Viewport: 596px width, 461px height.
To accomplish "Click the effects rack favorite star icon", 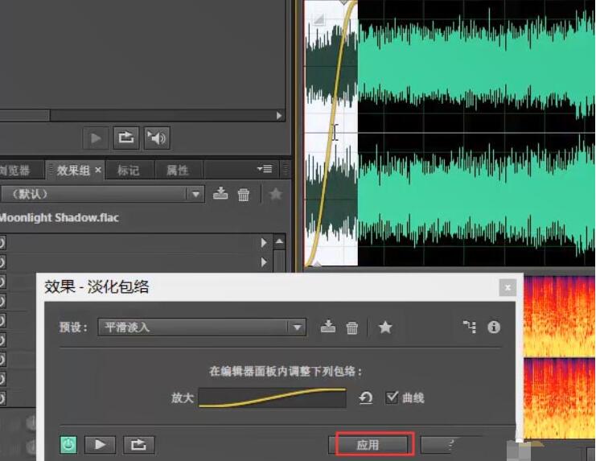I will [276, 194].
